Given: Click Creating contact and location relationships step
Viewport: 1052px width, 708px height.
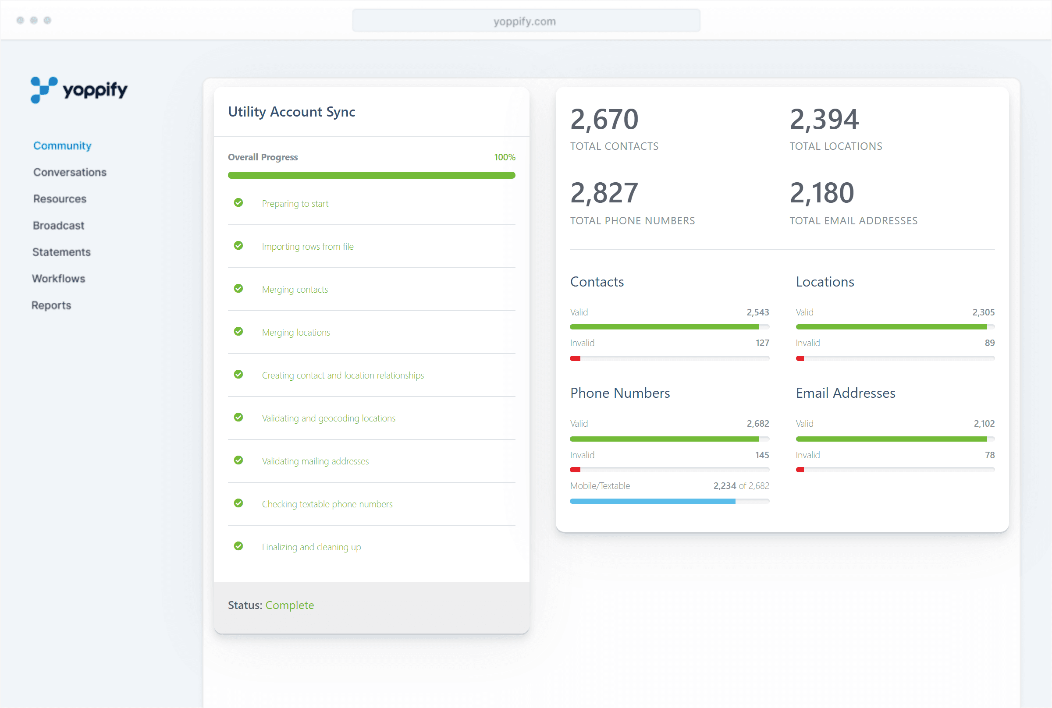Looking at the screenshot, I should [x=343, y=375].
